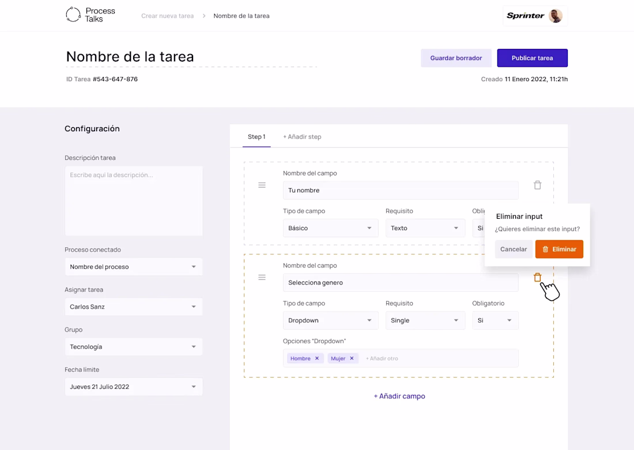Image resolution: width=634 pixels, height=450 pixels.
Task: Click the 'Opciones "Dropdown"' label
Action: (314, 341)
